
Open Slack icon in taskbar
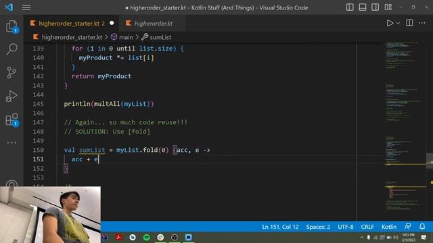coord(160,237)
